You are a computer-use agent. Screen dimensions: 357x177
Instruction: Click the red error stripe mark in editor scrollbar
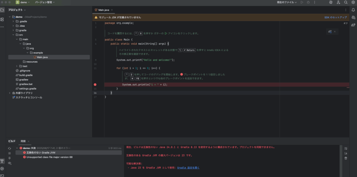348,87
